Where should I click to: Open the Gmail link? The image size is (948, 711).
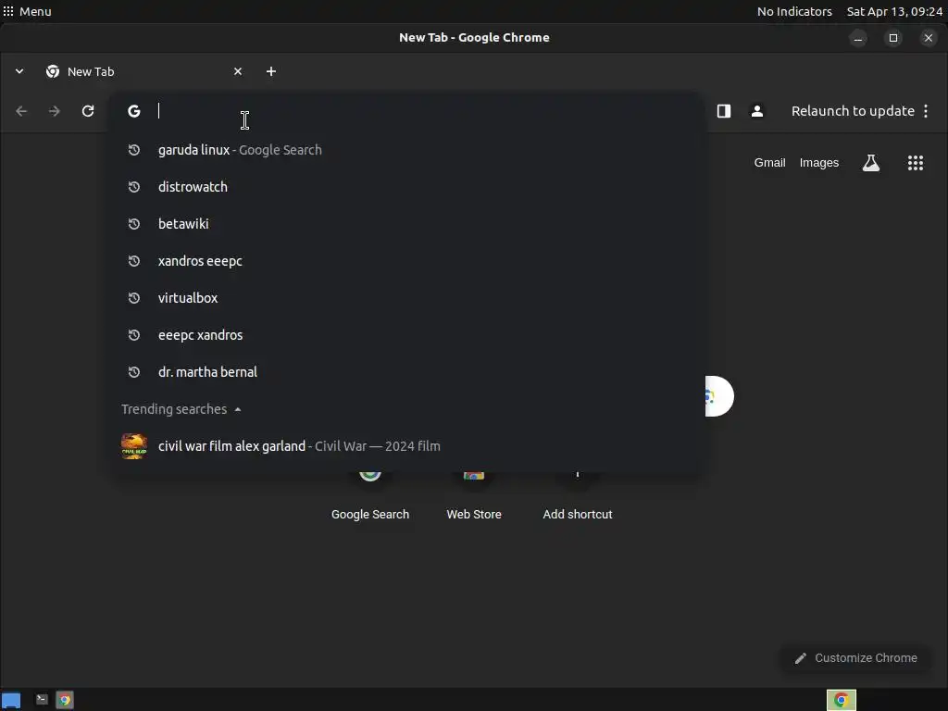click(769, 163)
